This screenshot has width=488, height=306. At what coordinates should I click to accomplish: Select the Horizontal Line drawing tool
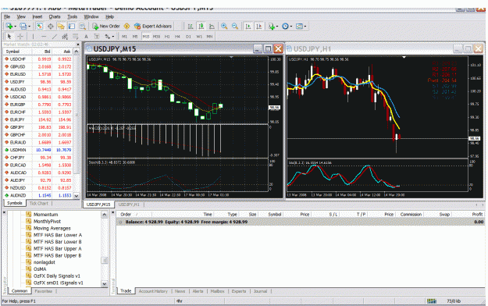click(44, 37)
